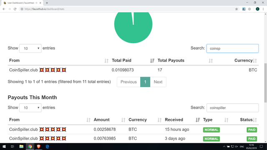Click NORMAL badge in 15 hours ago row

click(x=212, y=130)
